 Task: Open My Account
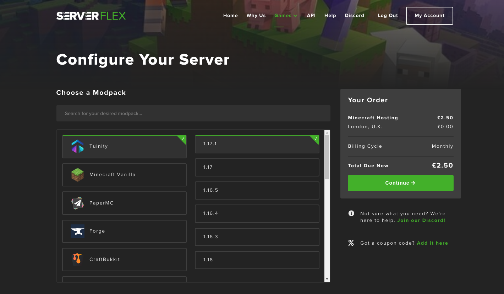429,16
